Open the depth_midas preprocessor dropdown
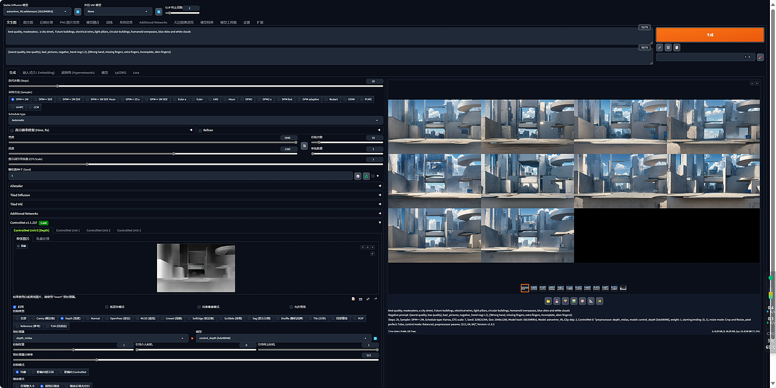 point(101,338)
